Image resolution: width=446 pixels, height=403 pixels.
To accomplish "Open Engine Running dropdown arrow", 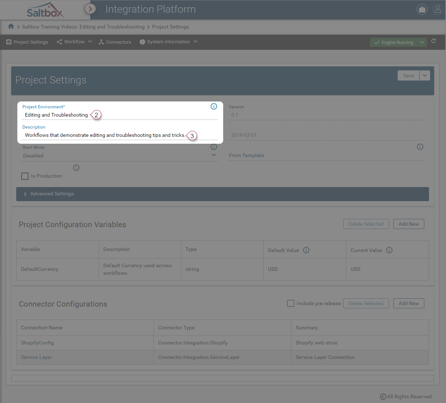I will pyautogui.click(x=422, y=42).
